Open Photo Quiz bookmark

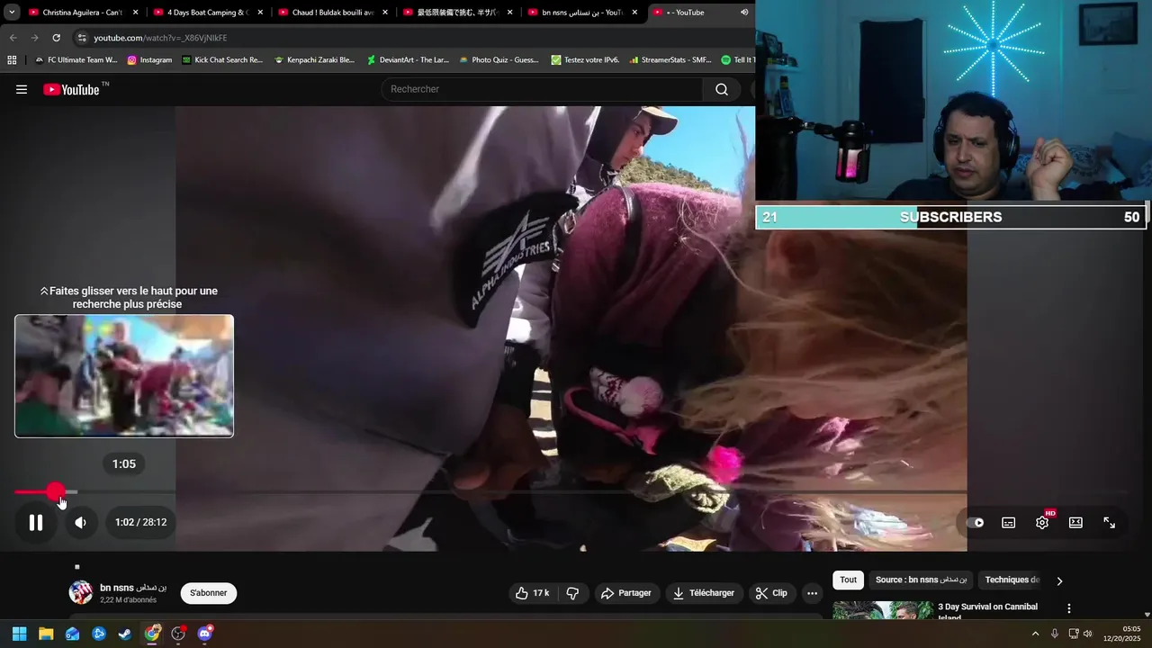point(499,60)
